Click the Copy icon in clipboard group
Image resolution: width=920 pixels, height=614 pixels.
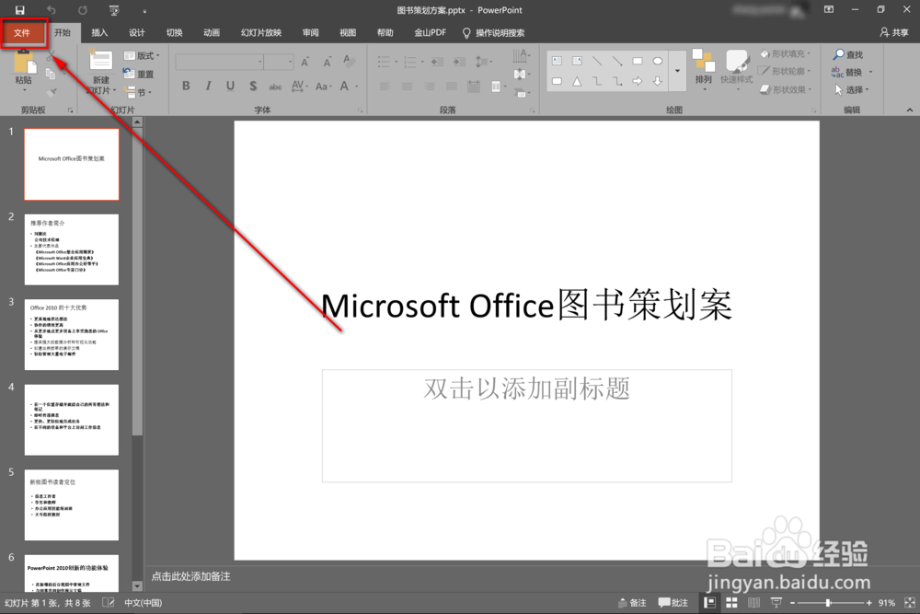(51, 74)
